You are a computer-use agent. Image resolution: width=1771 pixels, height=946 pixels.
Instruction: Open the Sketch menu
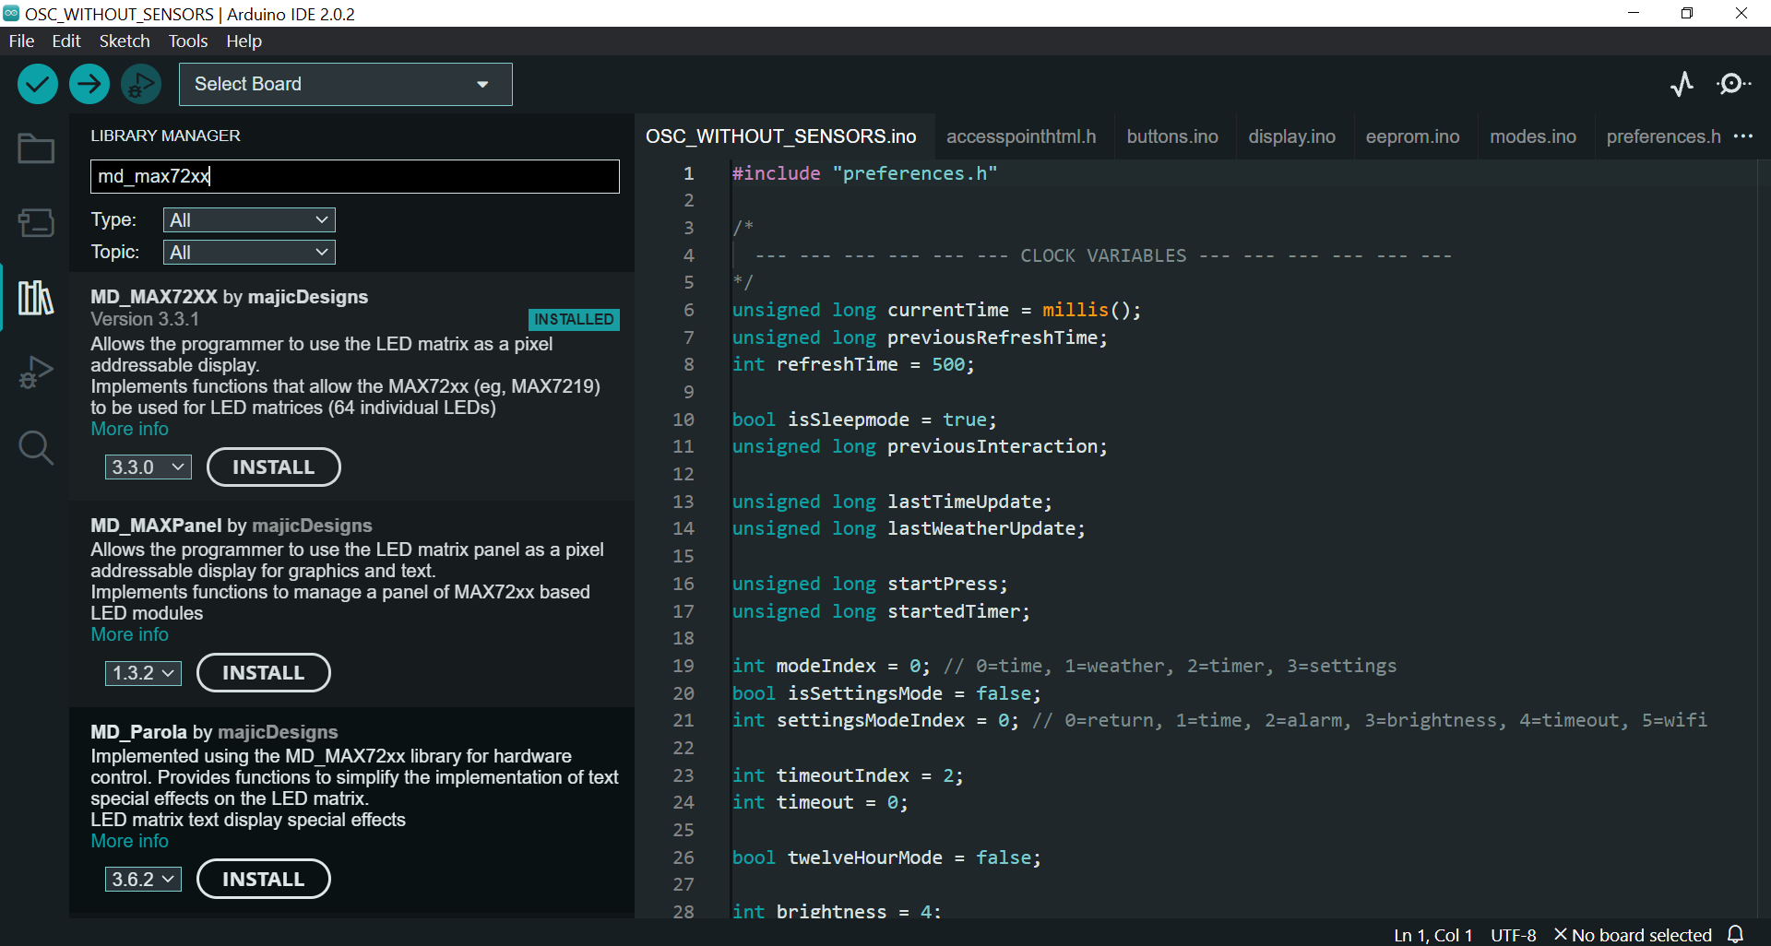tap(125, 41)
